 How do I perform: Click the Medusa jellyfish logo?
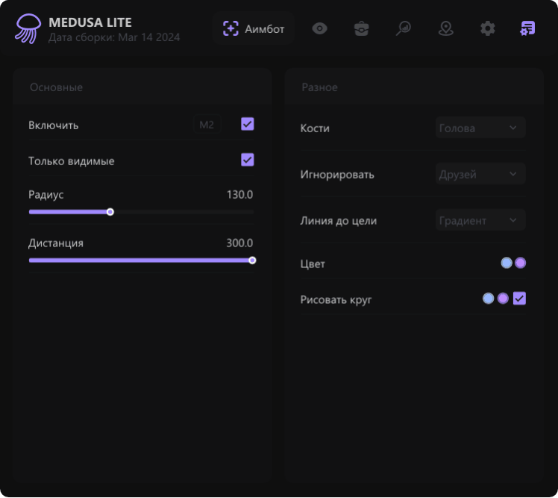coord(28,28)
